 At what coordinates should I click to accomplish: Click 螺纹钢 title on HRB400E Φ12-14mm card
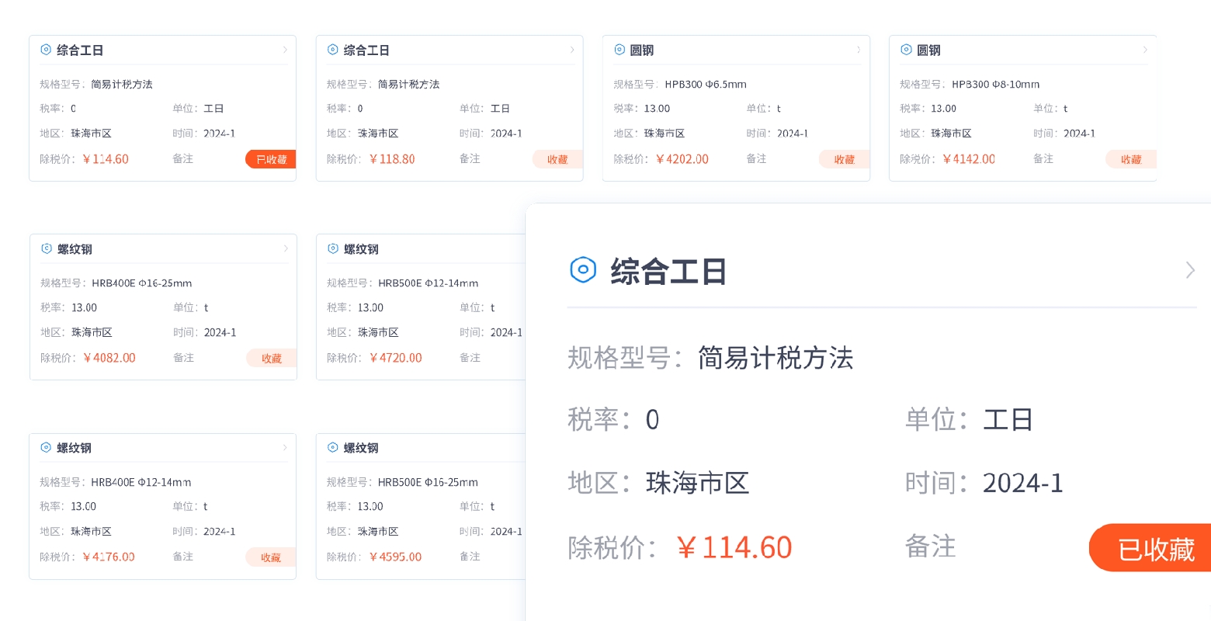(74, 448)
